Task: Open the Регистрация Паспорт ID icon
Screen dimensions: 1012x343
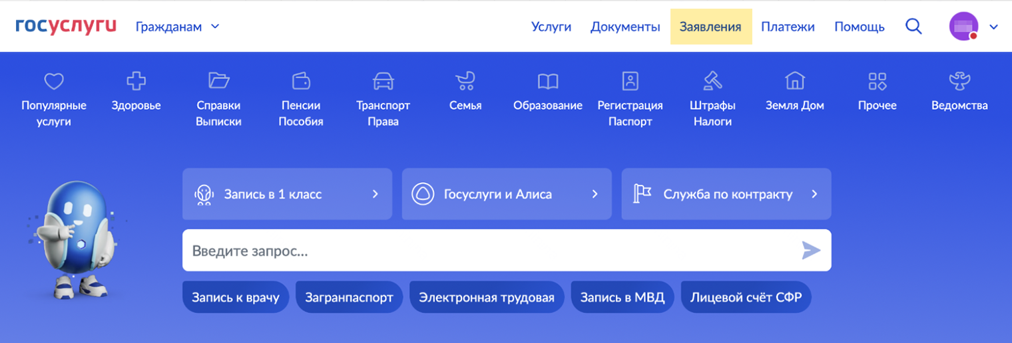Action: click(x=630, y=81)
